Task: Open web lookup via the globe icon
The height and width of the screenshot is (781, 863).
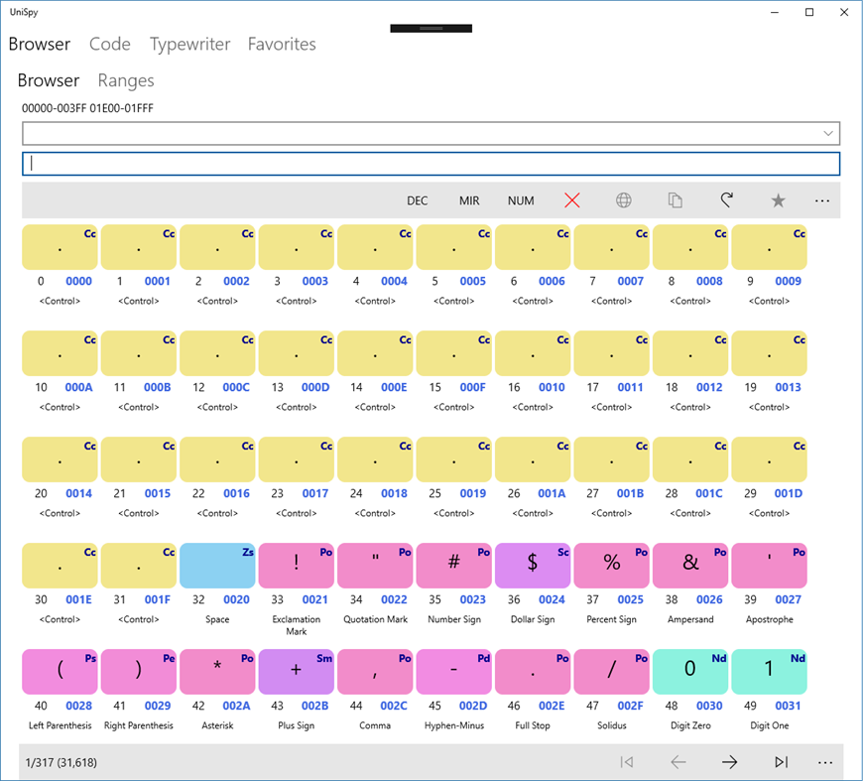Action: (624, 200)
